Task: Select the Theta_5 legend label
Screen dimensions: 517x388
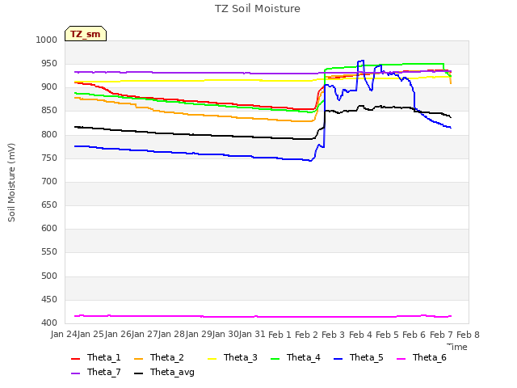Action: coord(366,357)
